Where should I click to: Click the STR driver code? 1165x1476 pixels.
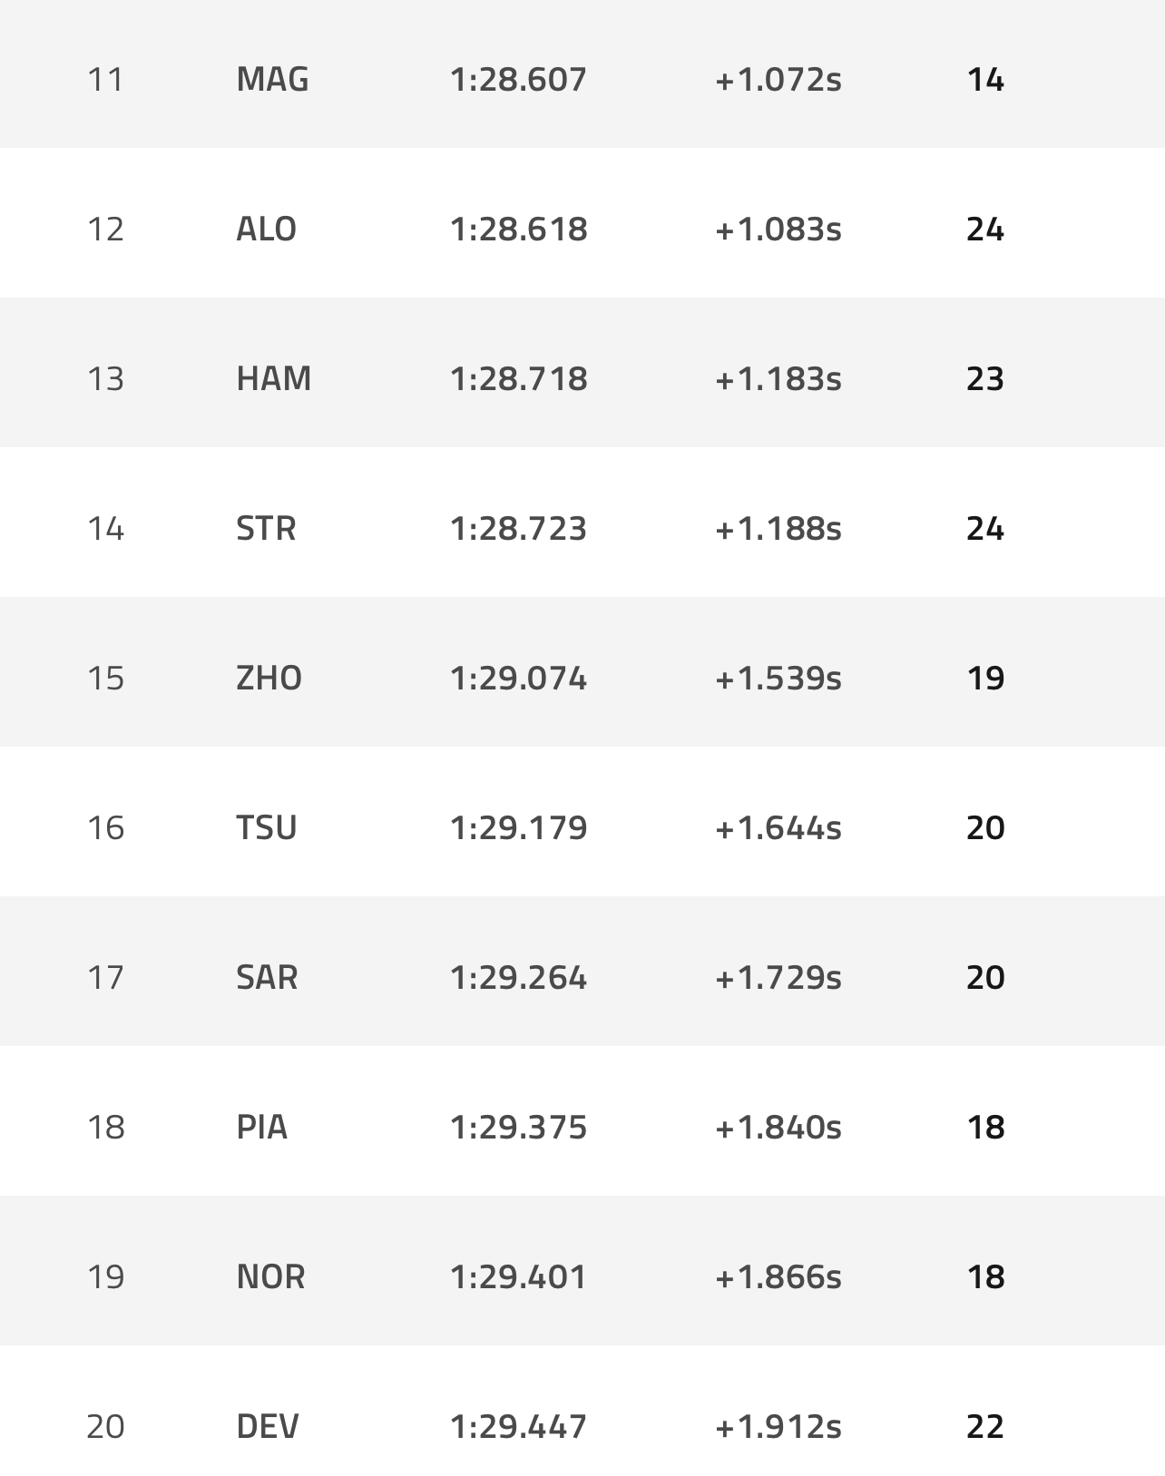point(266,529)
